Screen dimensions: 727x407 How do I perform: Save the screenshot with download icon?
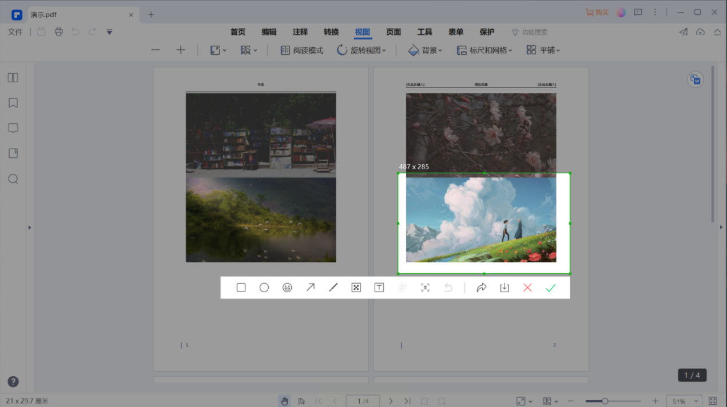(x=504, y=288)
